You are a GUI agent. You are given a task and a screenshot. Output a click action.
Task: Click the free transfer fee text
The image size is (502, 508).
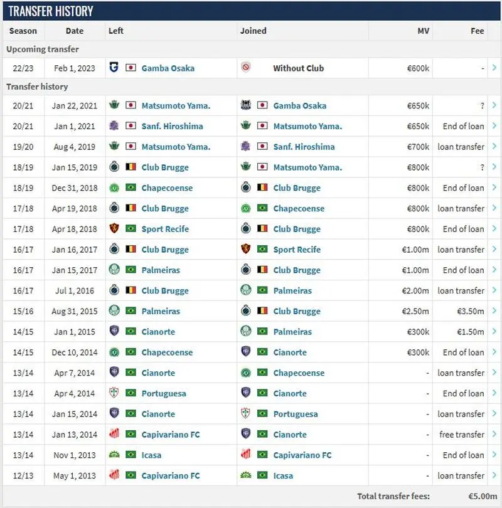coord(461,435)
